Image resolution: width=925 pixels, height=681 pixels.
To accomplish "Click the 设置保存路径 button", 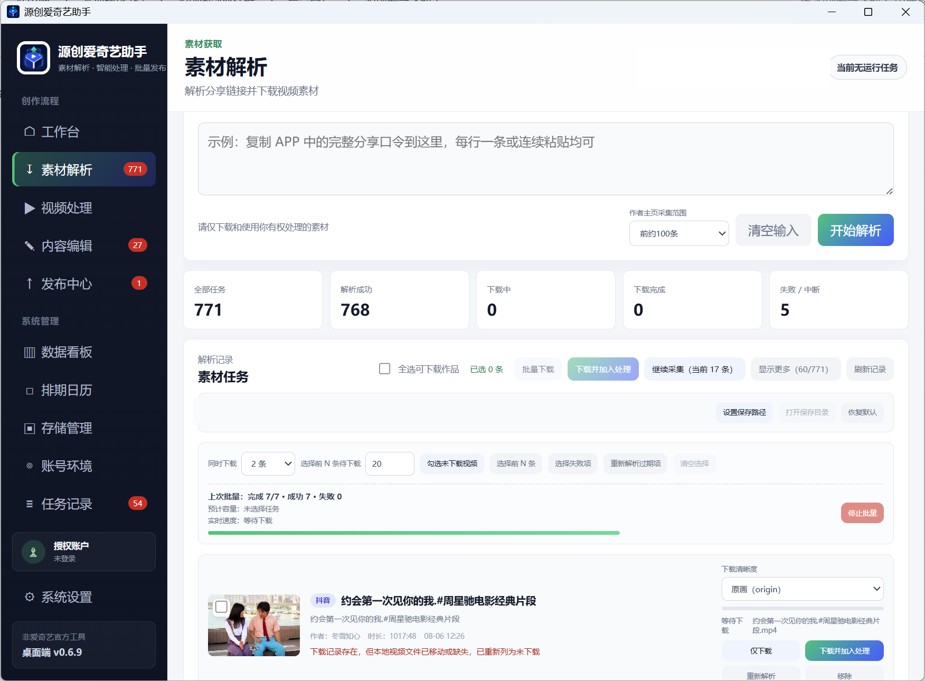I will click(x=744, y=412).
